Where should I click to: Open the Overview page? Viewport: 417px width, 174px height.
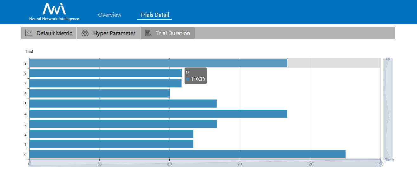pyautogui.click(x=109, y=15)
